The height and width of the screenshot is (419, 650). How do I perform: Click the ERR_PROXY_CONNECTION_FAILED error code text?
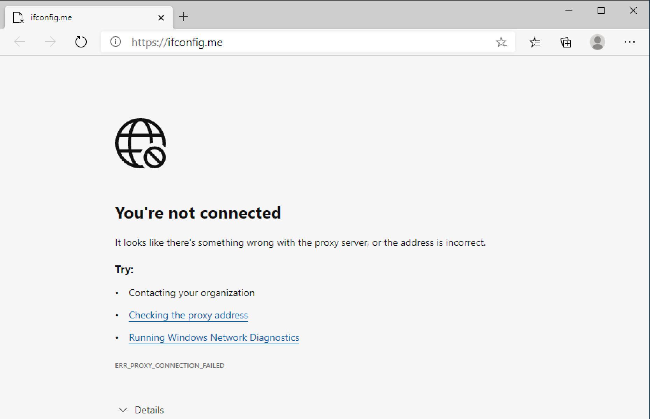(x=170, y=366)
